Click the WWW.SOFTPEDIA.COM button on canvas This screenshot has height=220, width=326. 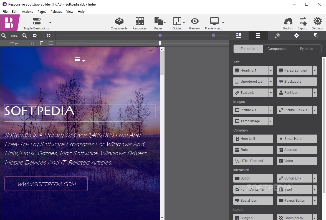pos(46,184)
